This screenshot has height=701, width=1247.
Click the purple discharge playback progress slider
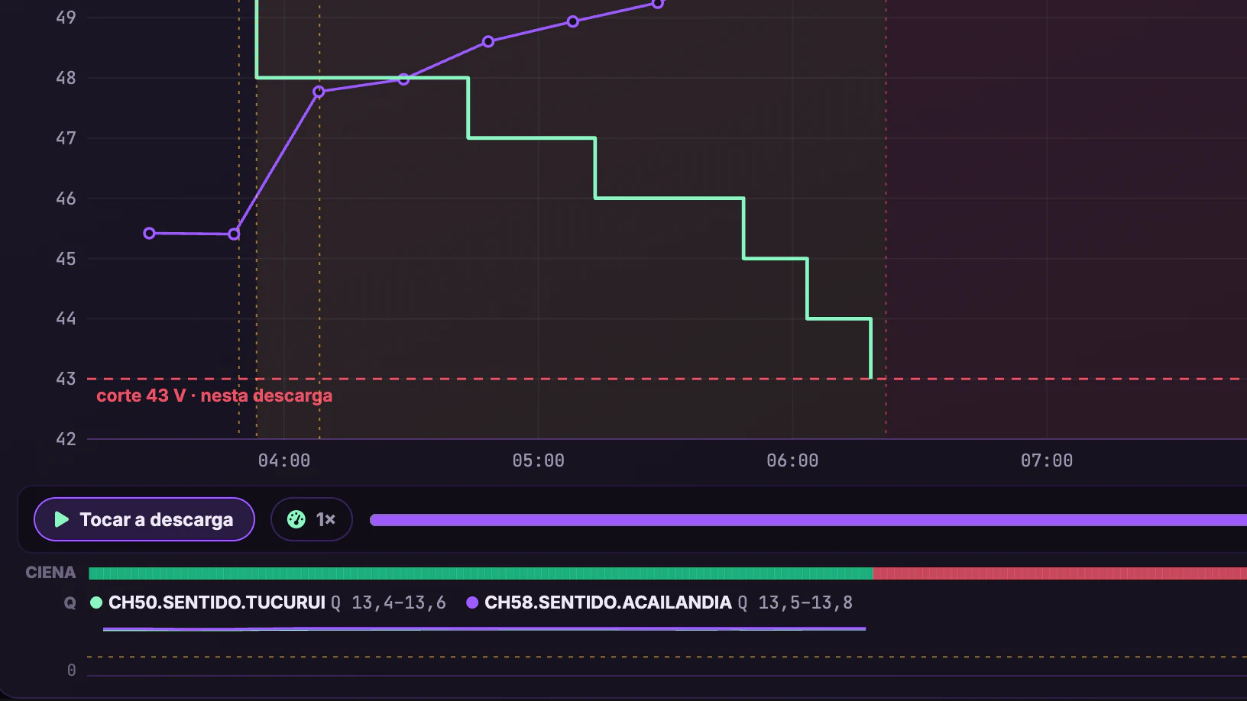pyautogui.click(x=808, y=520)
